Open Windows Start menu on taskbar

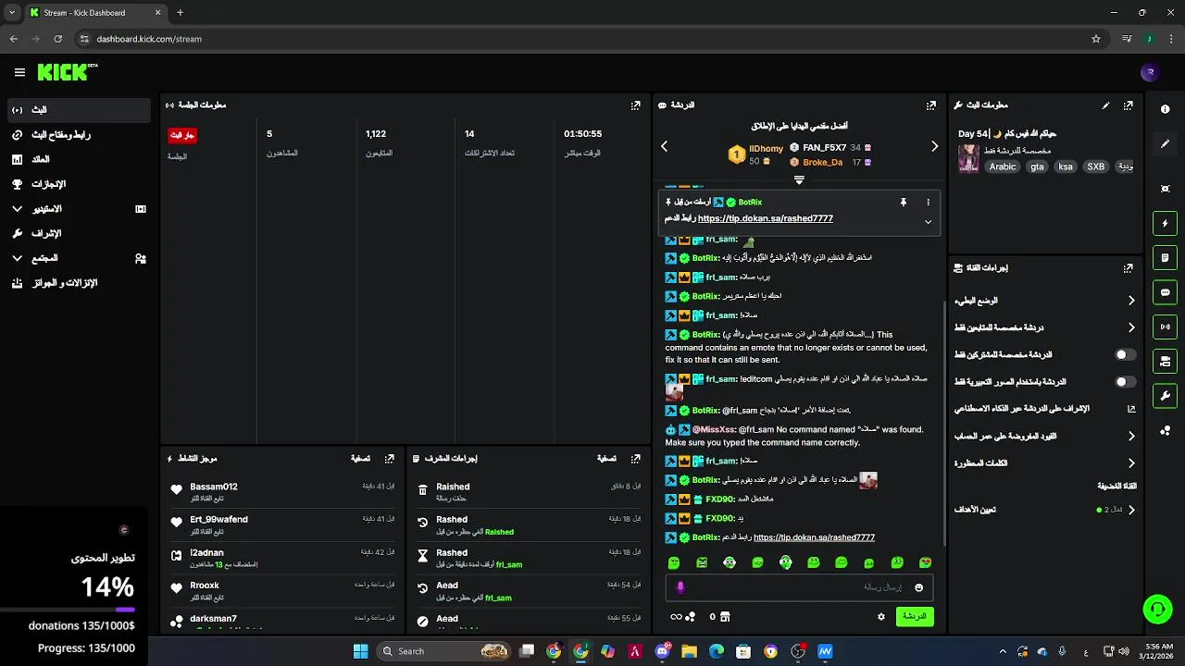[360, 651]
